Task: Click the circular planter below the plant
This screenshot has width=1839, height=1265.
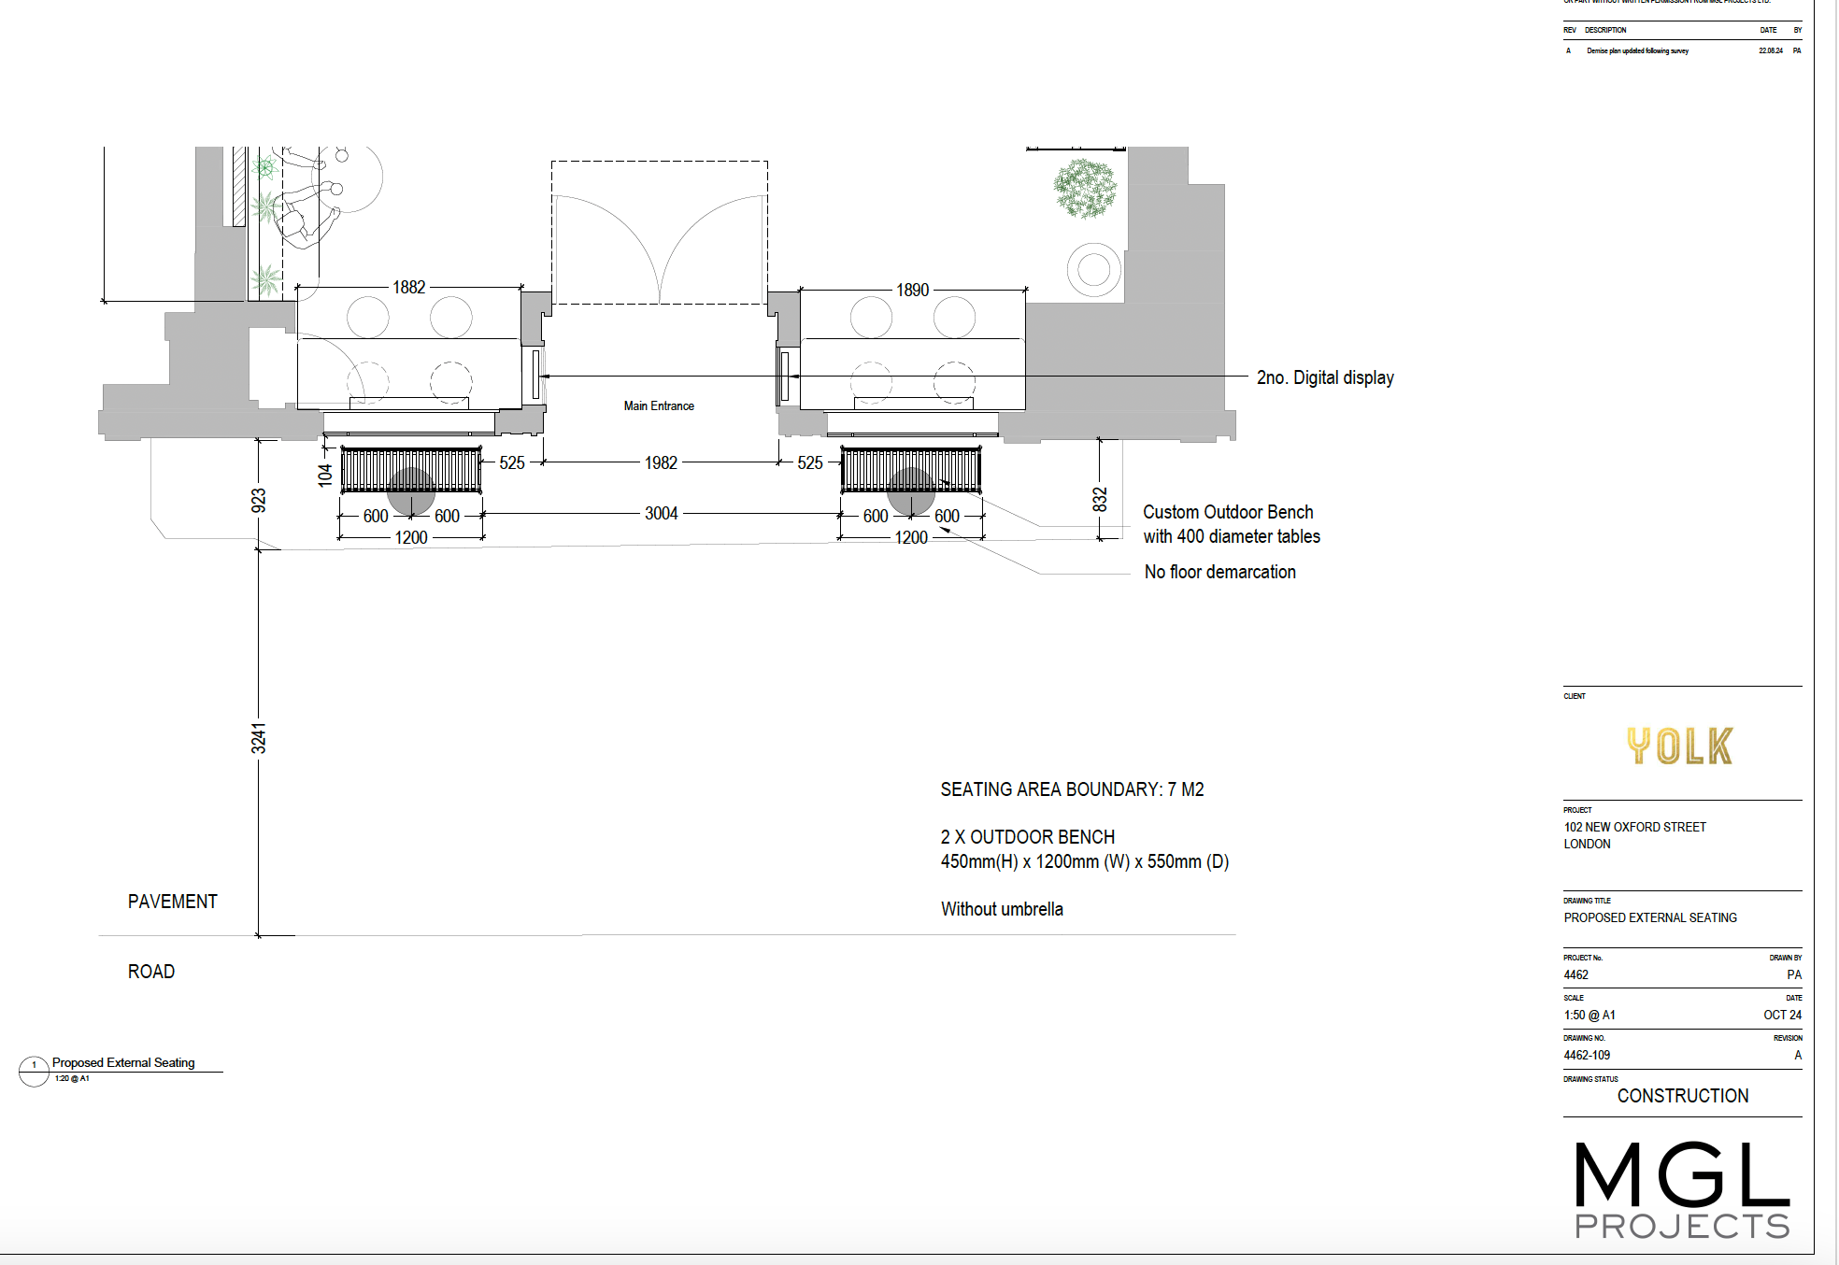Action: click(x=1093, y=270)
